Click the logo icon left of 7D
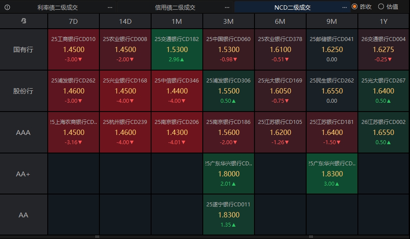410x239 pixels. tap(24, 21)
